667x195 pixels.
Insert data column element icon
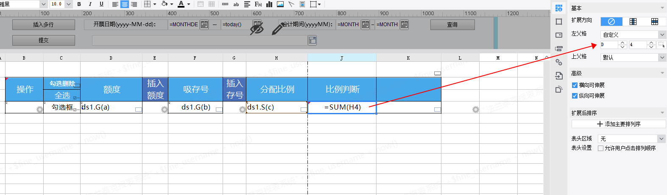pyautogui.click(x=225, y=4)
